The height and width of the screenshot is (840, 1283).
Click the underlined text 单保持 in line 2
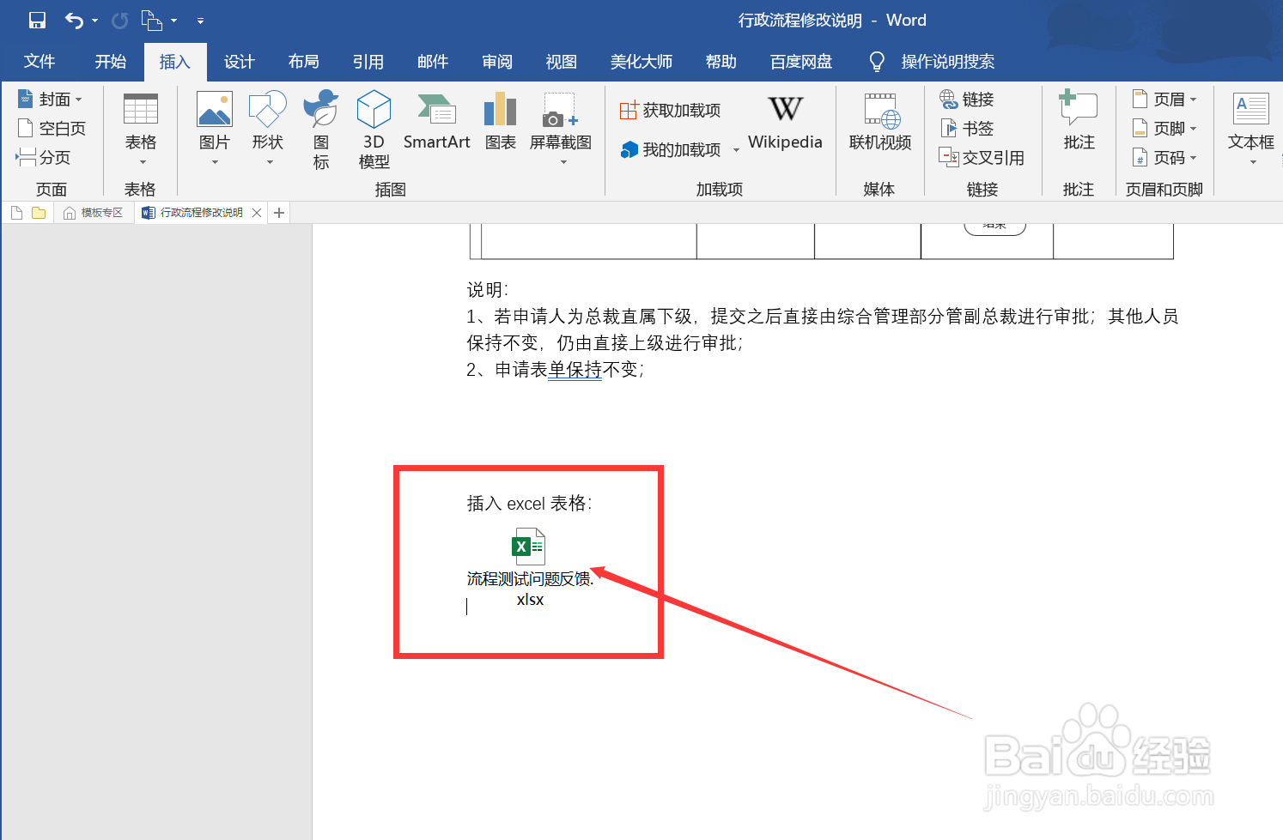[x=575, y=370]
